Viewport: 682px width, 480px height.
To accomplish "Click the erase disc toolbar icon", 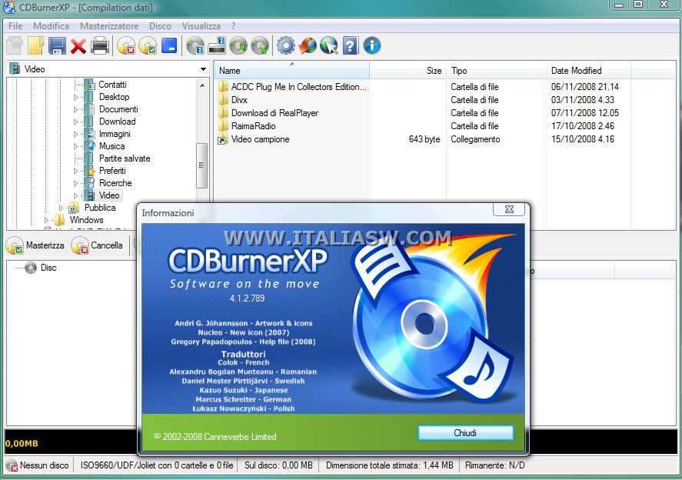I will 126,45.
